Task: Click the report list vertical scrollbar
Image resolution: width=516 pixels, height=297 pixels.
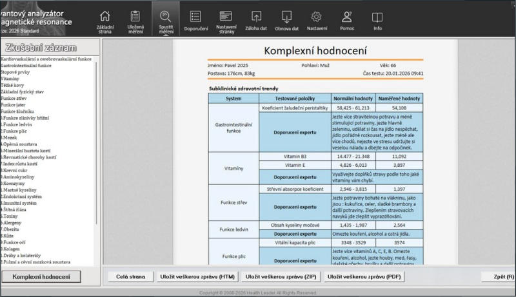Action: (x=97, y=161)
